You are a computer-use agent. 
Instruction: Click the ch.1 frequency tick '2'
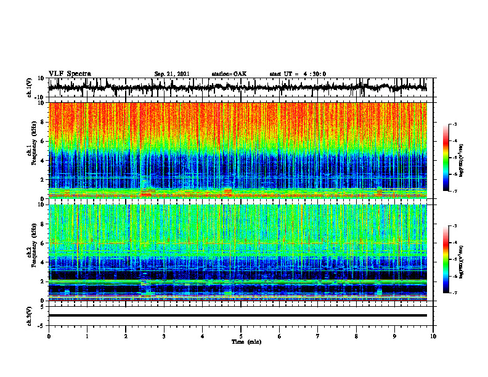43,179
